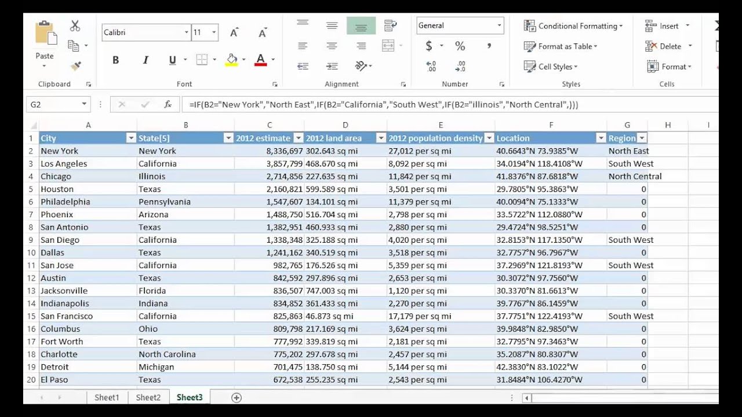Toggle Align Right for text

(361, 46)
